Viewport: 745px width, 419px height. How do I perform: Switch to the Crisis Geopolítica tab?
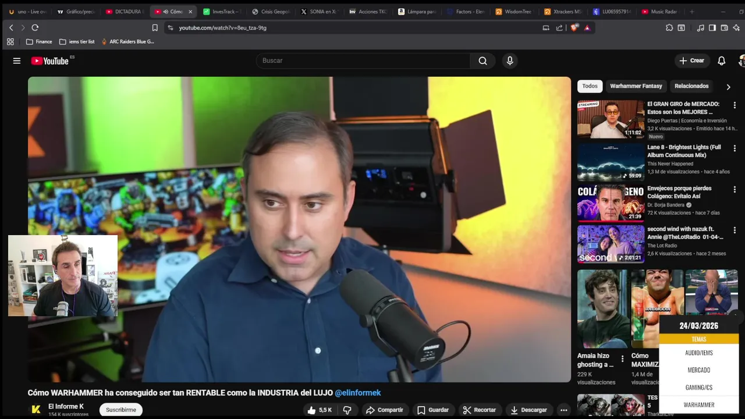click(271, 12)
